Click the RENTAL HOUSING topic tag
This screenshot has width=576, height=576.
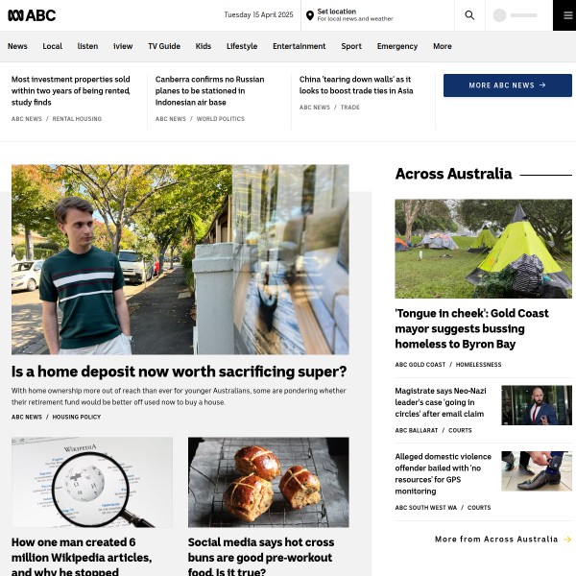[77, 119]
